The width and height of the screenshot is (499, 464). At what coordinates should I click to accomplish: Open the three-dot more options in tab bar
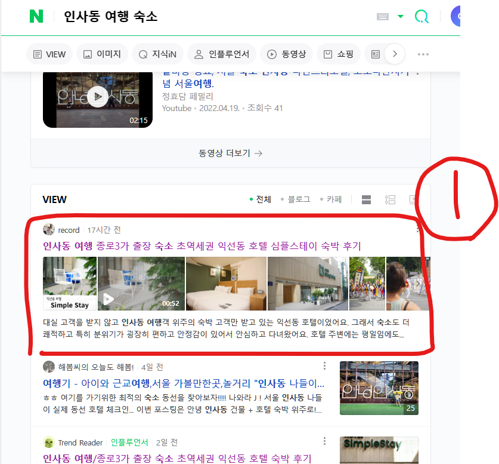[x=423, y=54]
